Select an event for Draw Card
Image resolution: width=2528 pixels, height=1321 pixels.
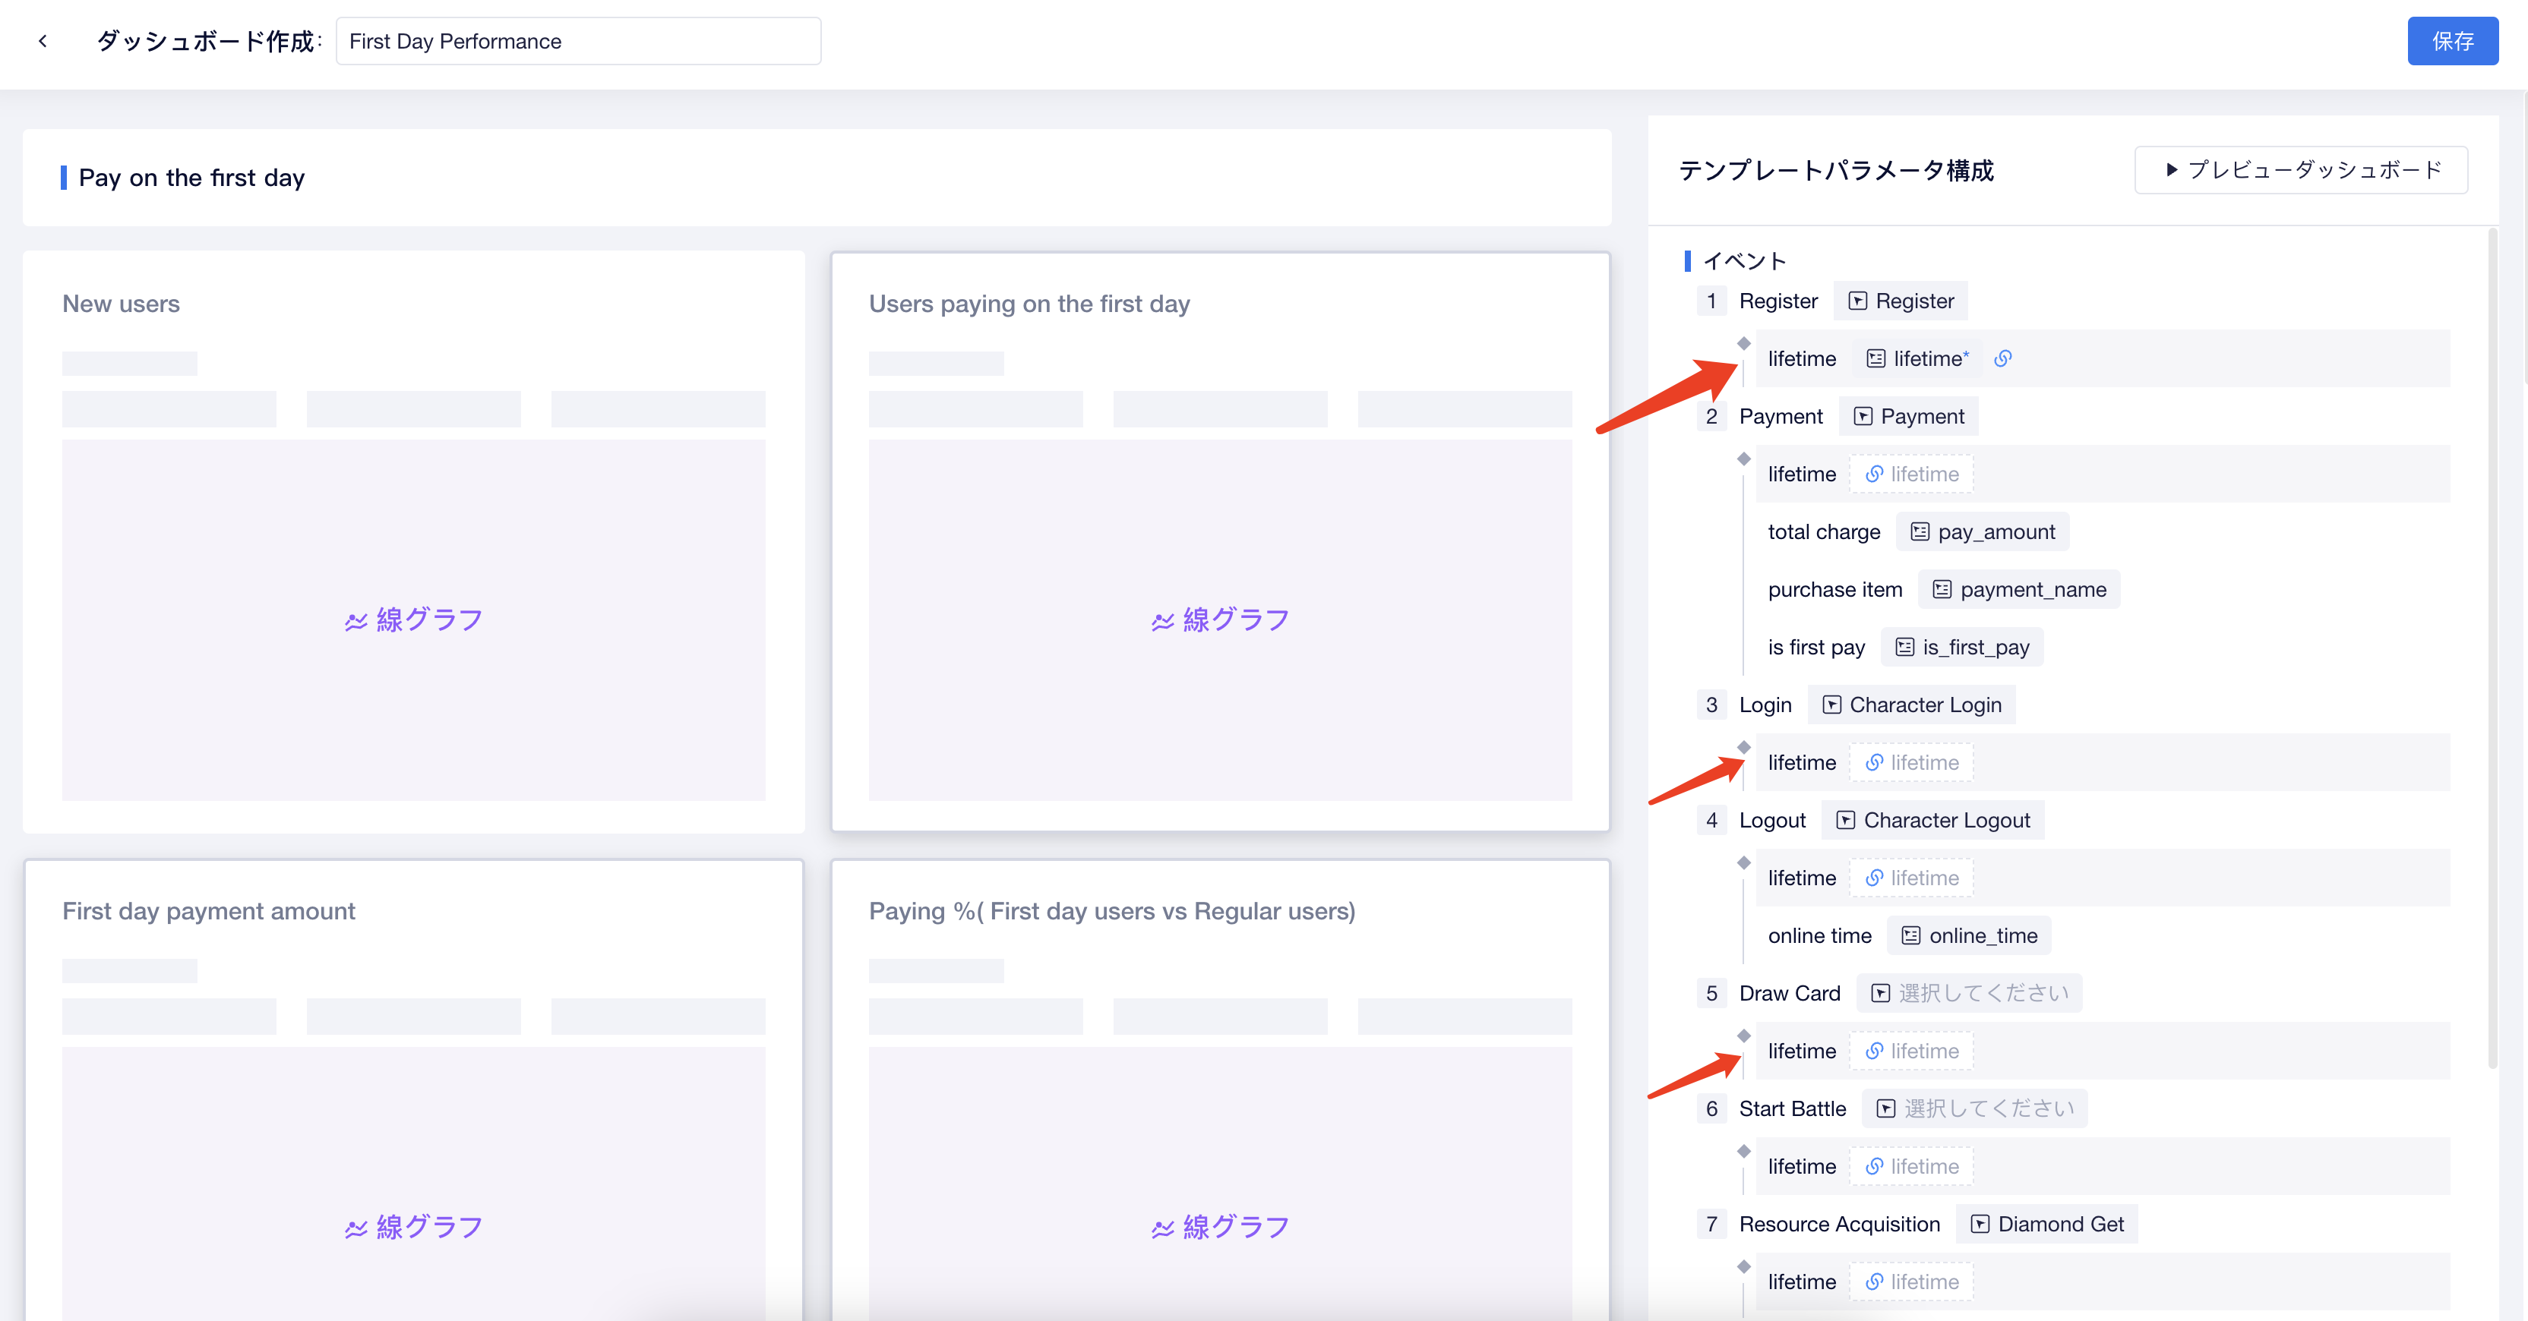1970,994
